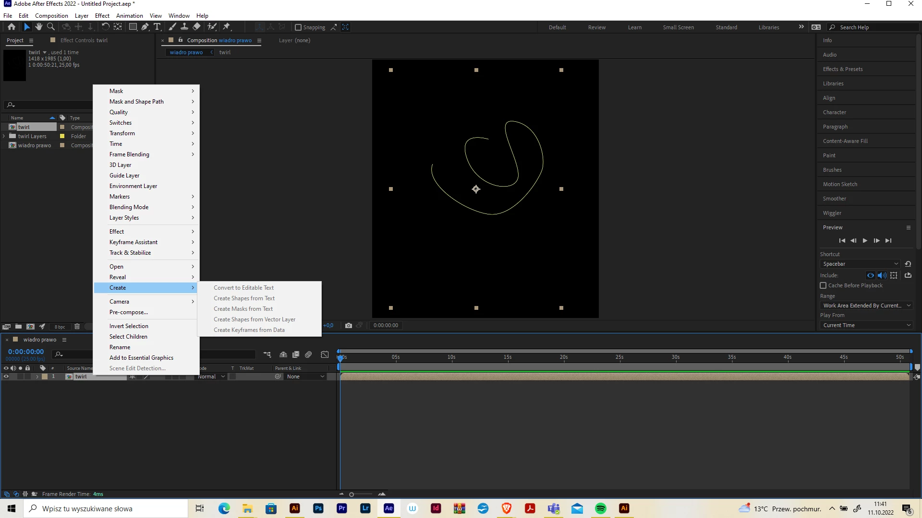Select the Puppet Pin tool

pos(227,27)
